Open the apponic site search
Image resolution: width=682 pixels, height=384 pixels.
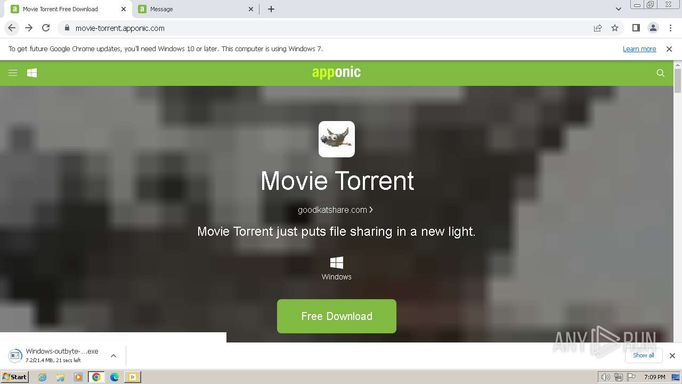pos(661,73)
